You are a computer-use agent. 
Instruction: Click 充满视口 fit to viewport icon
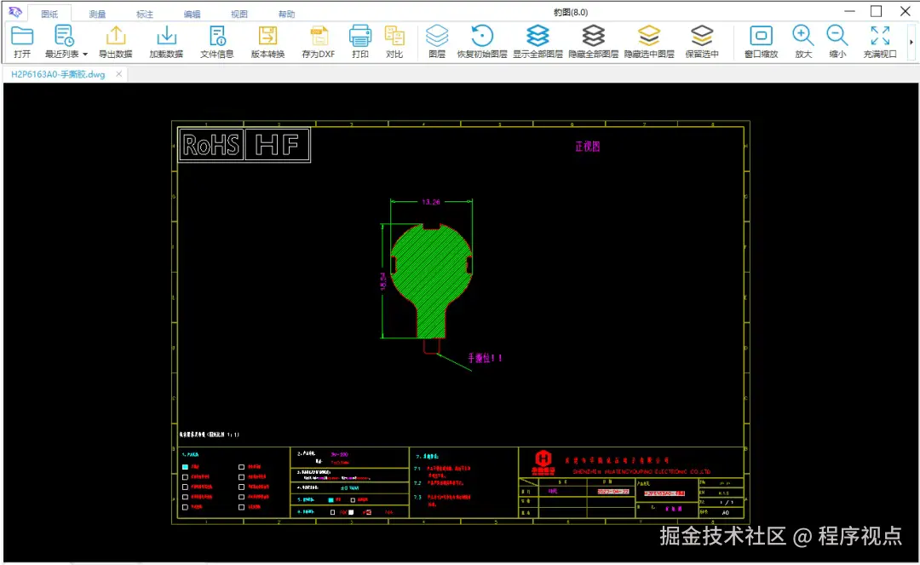pos(879,36)
